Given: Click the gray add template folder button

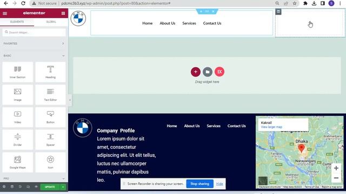Looking at the screenshot, I should point(208,72).
